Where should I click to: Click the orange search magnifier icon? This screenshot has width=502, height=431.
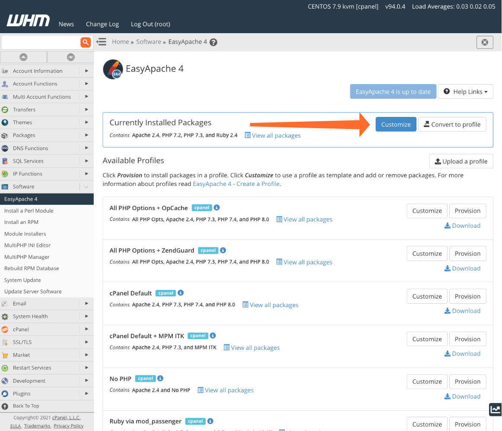coord(86,42)
